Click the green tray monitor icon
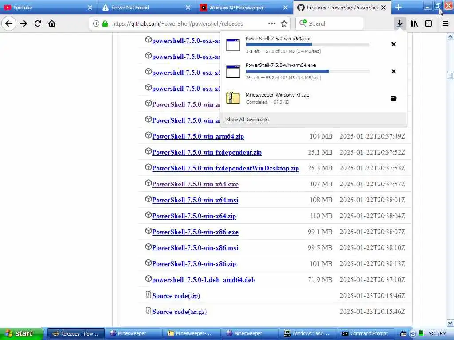454x340 pixels. (x=421, y=333)
